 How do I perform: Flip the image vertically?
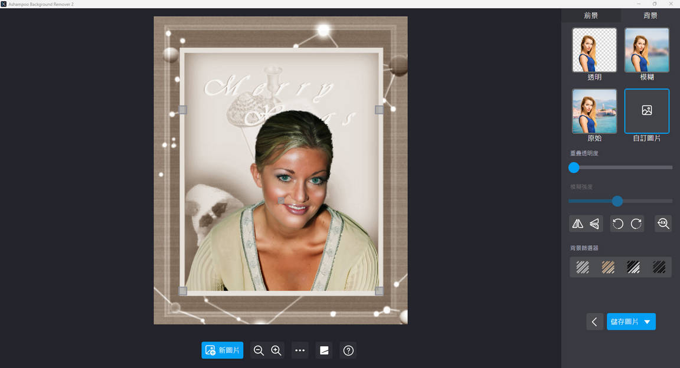coord(594,224)
